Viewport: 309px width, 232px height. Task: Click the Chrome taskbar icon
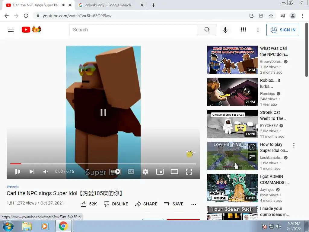pos(63,226)
